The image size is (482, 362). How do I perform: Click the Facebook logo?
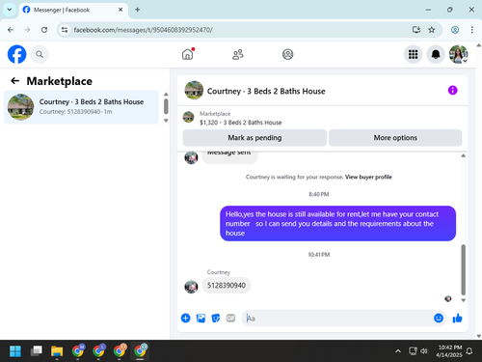(17, 54)
